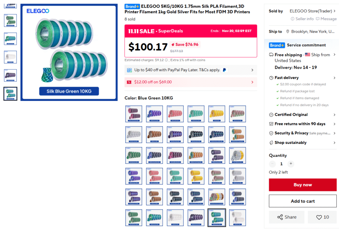Screen dimensions: 339x233
Task: Expand Free returns within 90 days
Action: [334, 124]
